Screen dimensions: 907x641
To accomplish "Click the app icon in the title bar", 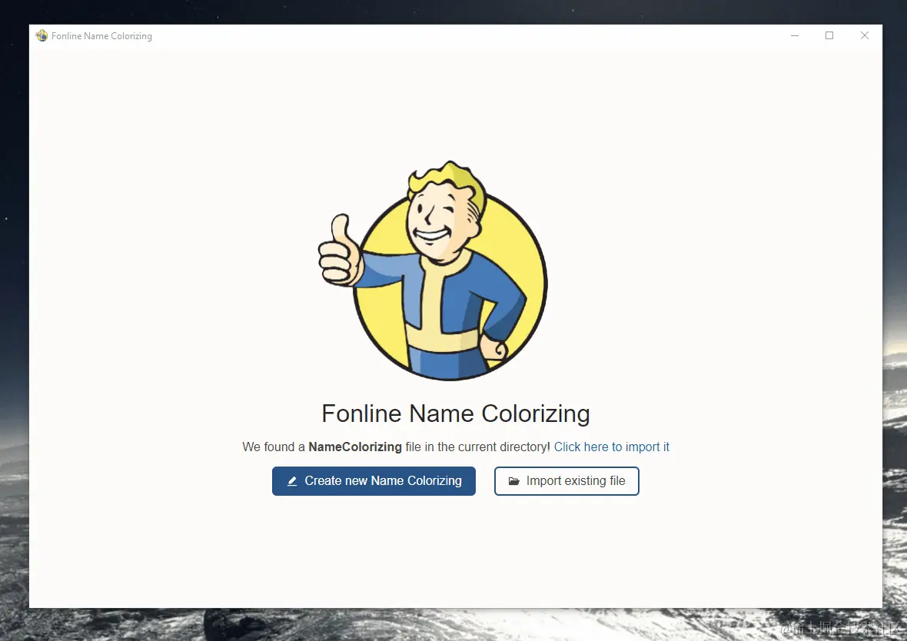I will click(42, 36).
